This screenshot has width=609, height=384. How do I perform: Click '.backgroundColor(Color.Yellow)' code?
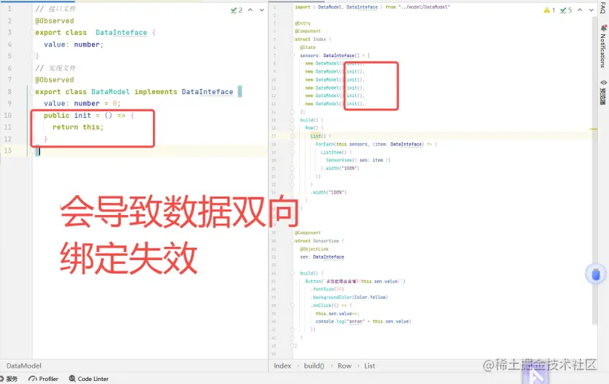pos(349,297)
